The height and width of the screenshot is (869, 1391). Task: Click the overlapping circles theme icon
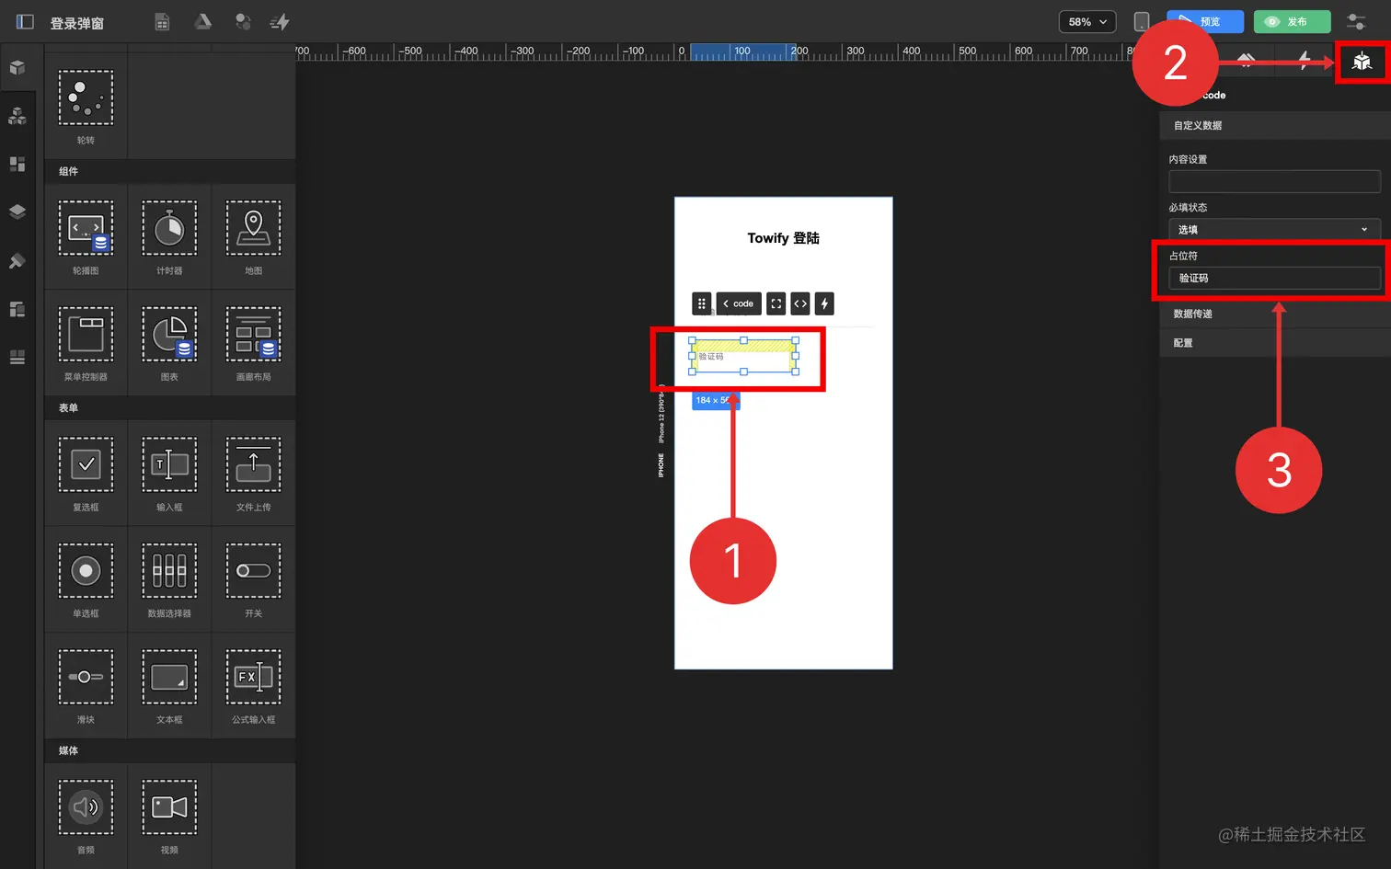point(243,22)
